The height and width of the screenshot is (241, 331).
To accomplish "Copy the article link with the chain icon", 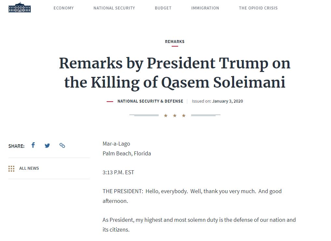I will tap(62, 146).
